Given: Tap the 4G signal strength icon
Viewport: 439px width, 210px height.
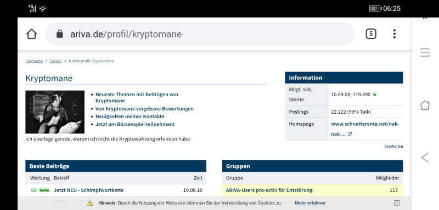Looking at the screenshot, I should (x=32, y=8).
